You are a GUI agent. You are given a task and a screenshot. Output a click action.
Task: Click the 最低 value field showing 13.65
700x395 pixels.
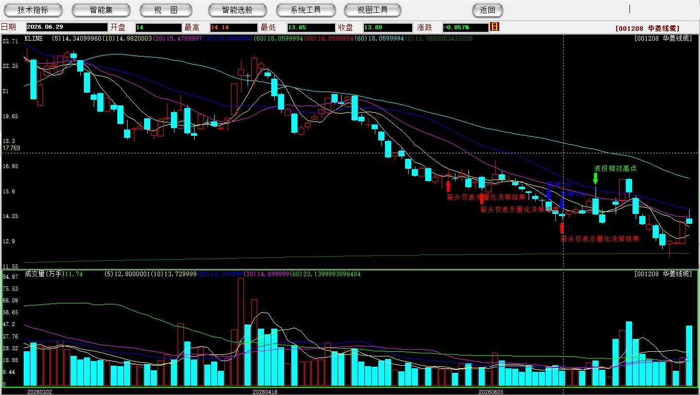(311, 27)
